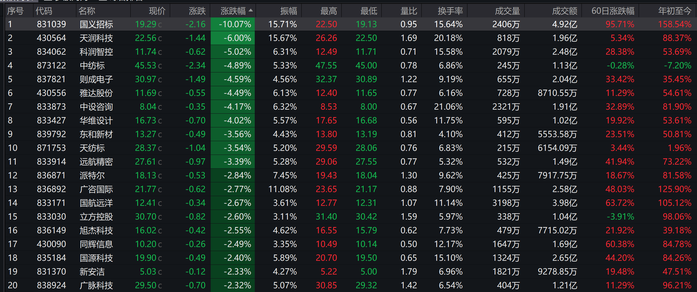Viewport: 697px width, 292px height.
Task: Sort the list by 现价 column
Action: 157,11
